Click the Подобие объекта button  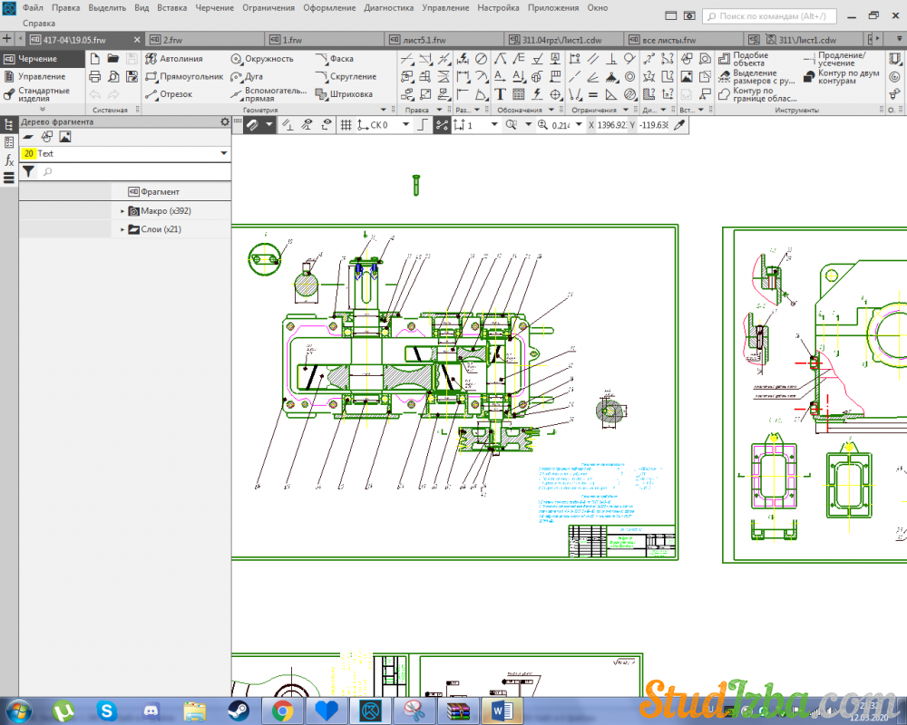pos(750,59)
